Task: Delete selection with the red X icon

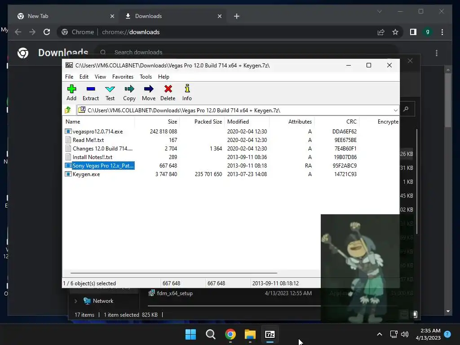Action: click(x=168, y=93)
